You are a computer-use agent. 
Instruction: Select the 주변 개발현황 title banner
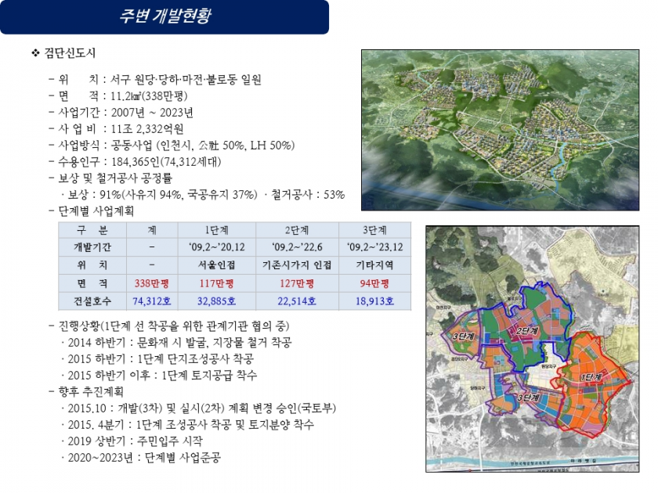pyautogui.click(x=164, y=16)
